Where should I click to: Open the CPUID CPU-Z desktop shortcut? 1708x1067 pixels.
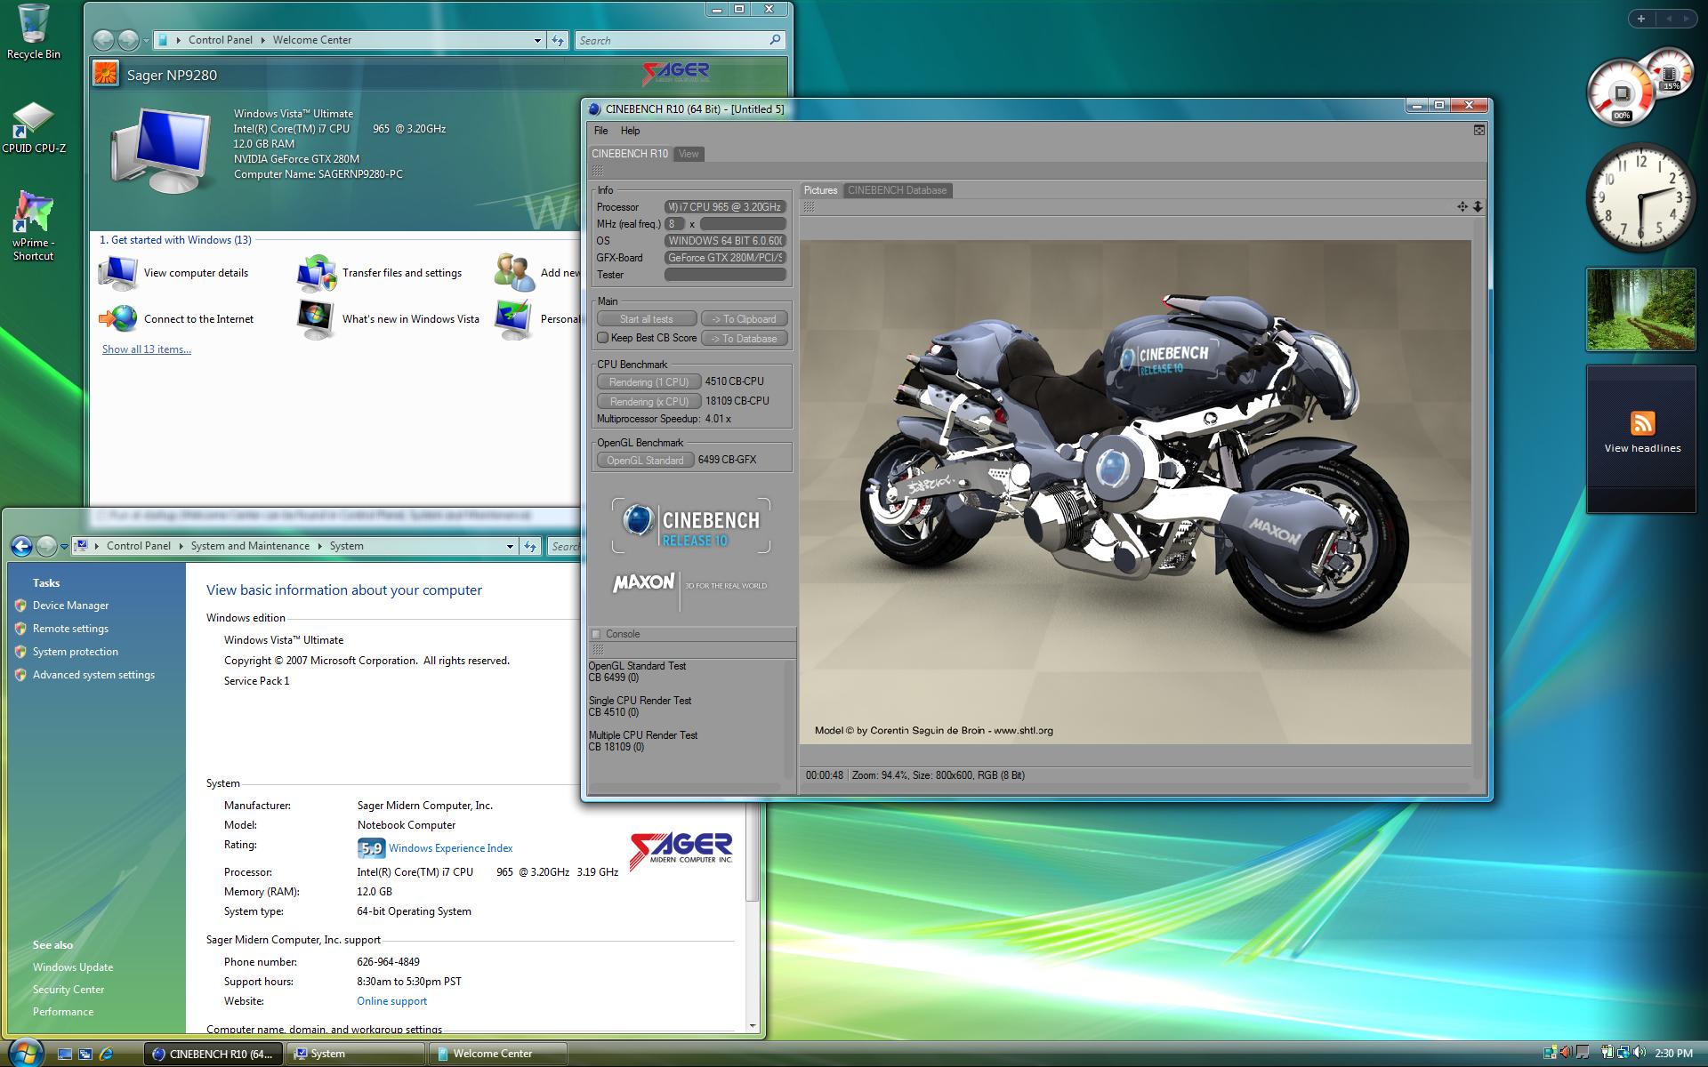click(x=33, y=127)
